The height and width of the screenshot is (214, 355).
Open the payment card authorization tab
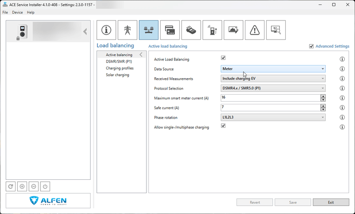[x=170, y=30]
